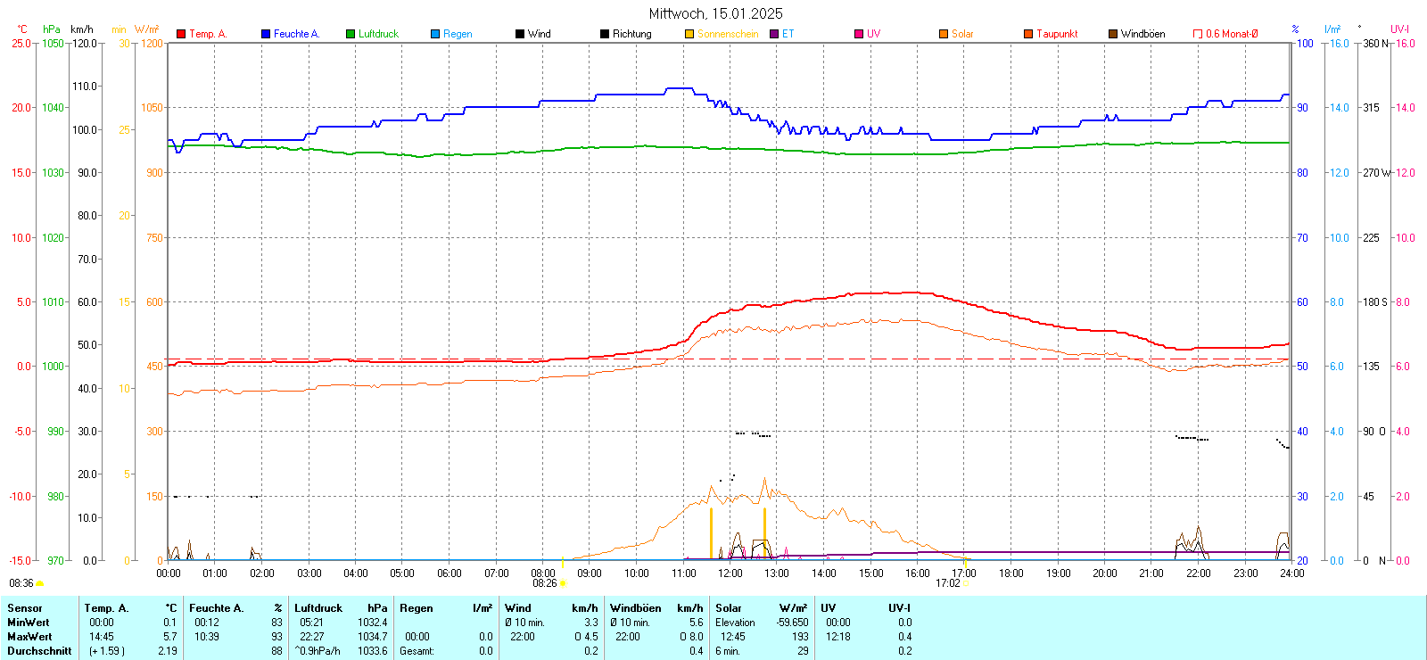The width and height of the screenshot is (1427, 660).
Task: Click the purple ET legend square
Action: 774,34
